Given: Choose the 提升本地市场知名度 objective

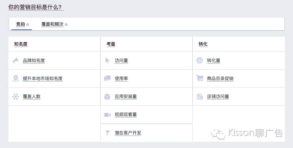Looking at the screenshot, I should point(54,79).
